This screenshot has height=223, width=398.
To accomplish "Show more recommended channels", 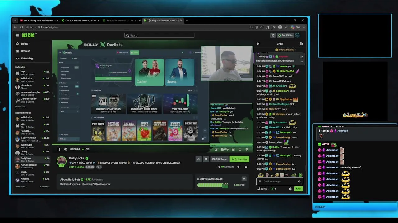I will click(x=20, y=186).
